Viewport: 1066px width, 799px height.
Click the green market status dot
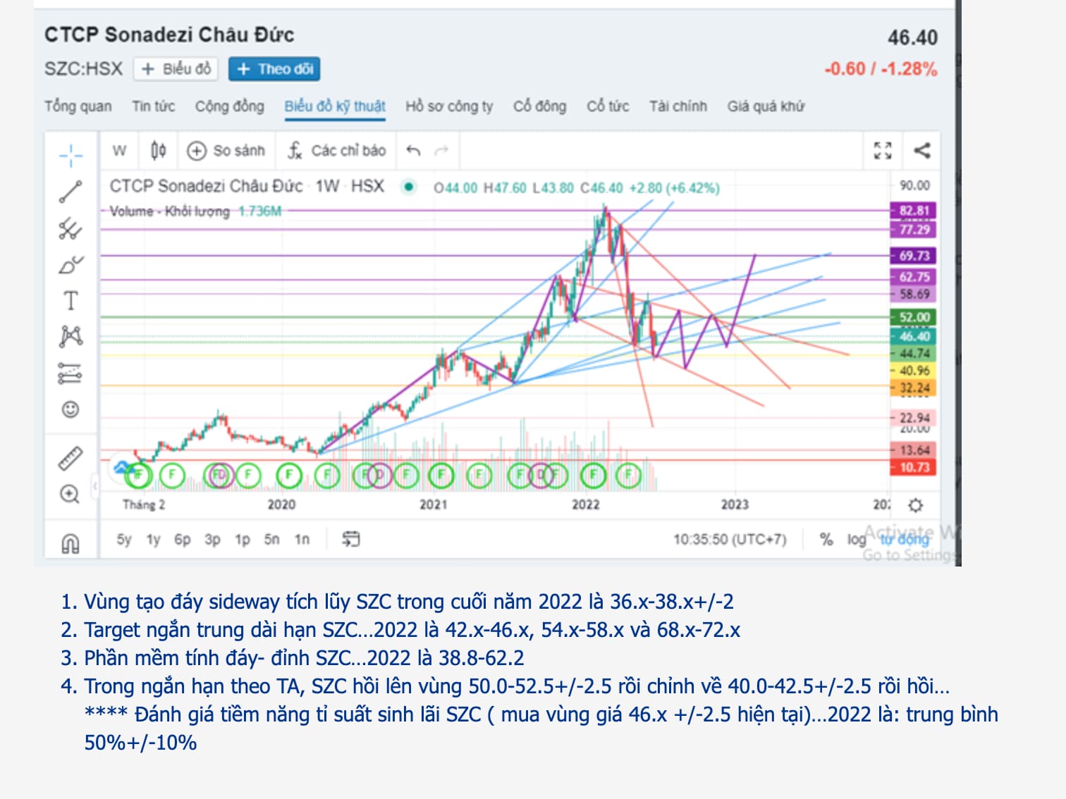point(408,187)
